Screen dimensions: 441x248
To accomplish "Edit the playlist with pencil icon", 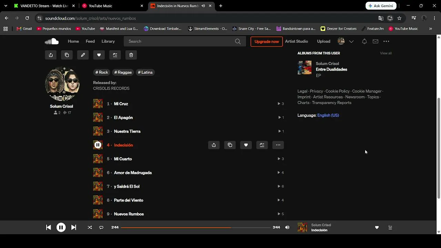I will click(x=83, y=55).
